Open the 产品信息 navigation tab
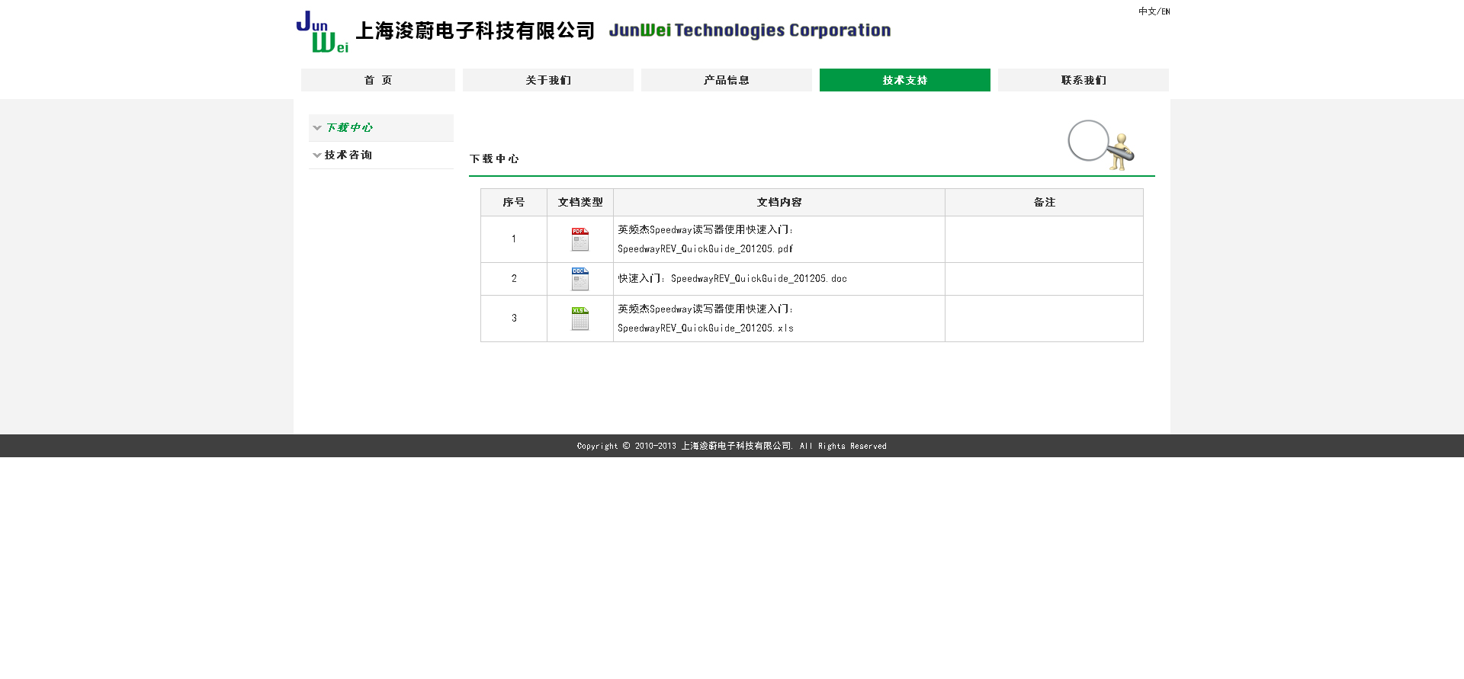 coord(726,80)
